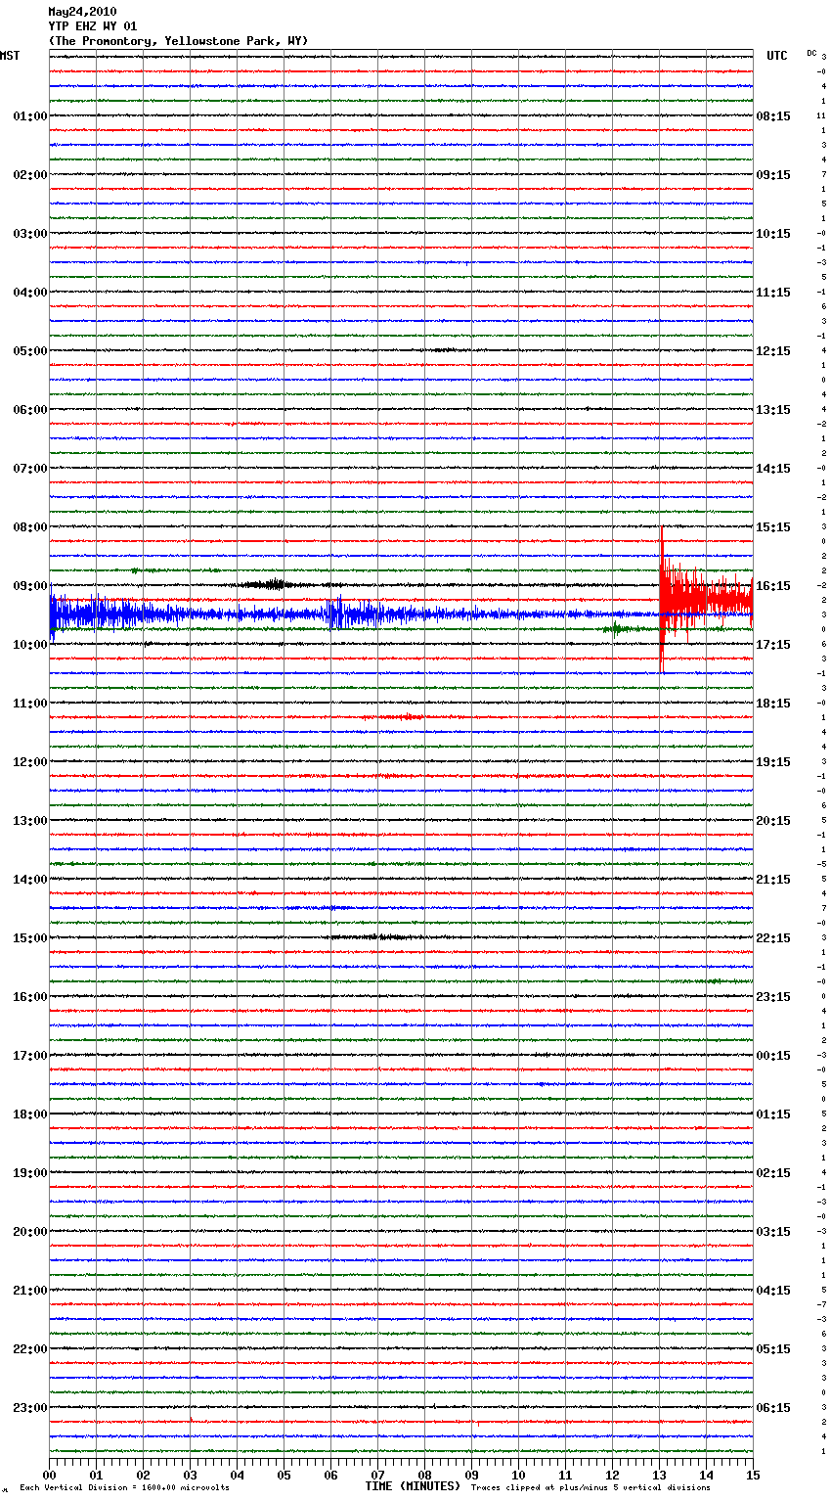
Task: Select the 04:00 MST time label
Action: pos(29,293)
